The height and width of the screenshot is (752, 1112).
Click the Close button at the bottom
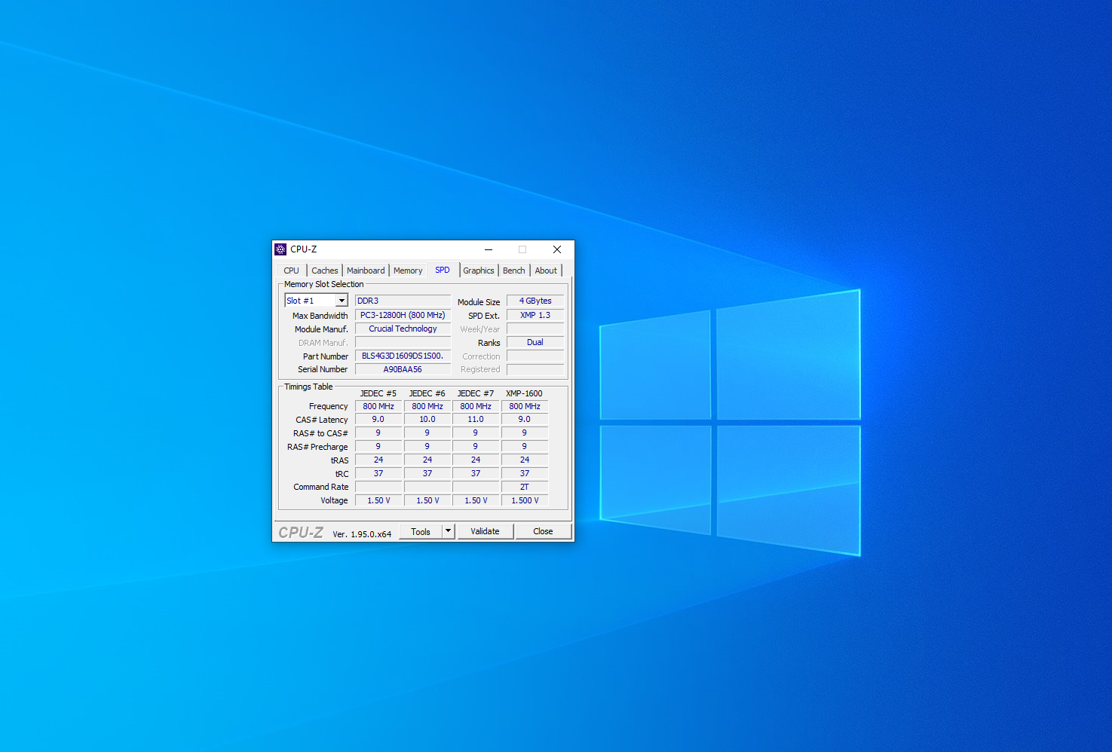(x=543, y=531)
